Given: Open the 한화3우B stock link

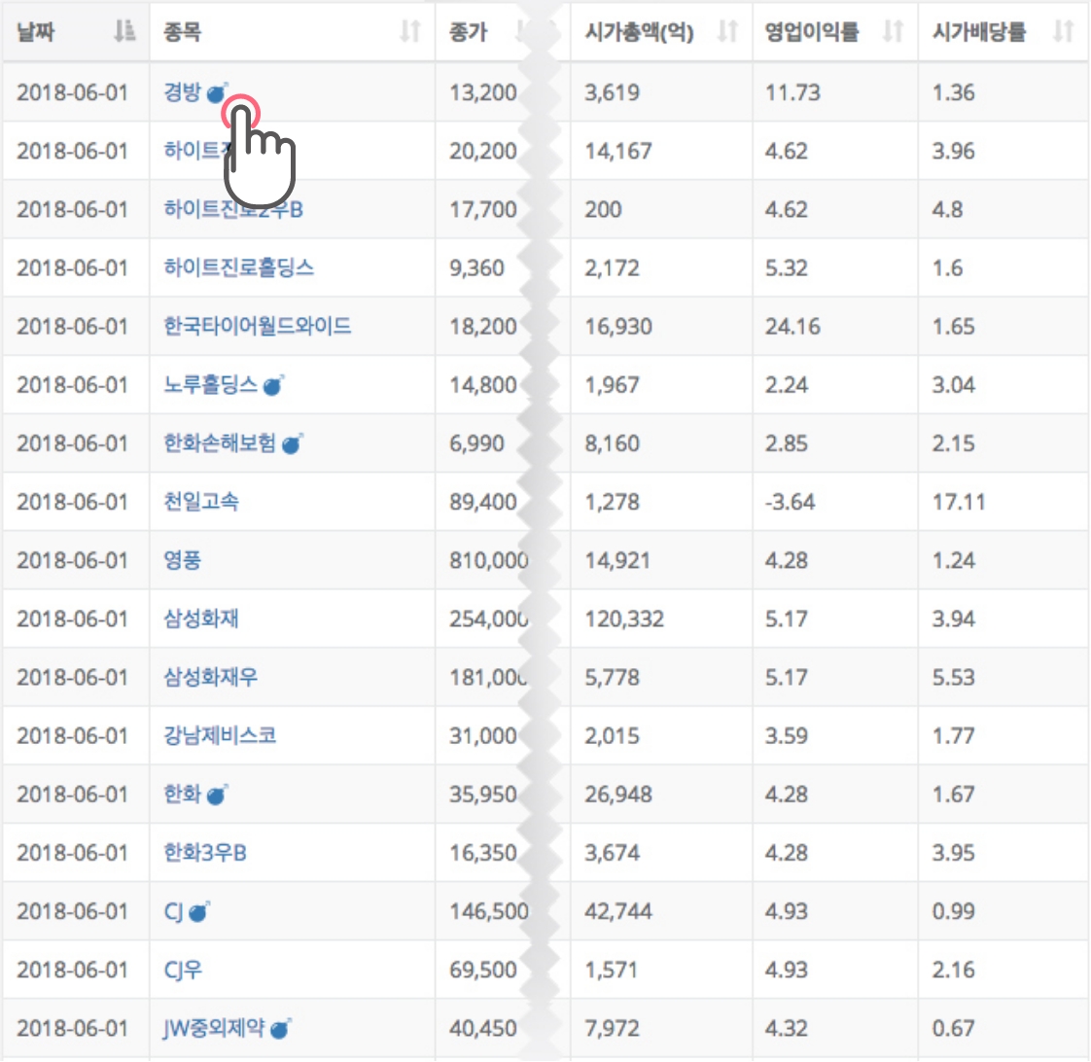Looking at the screenshot, I should 205,853.
